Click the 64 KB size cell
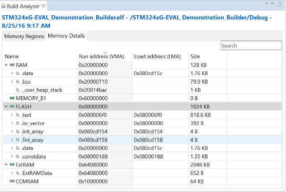Screen dimensions: 286x192 [197, 181]
